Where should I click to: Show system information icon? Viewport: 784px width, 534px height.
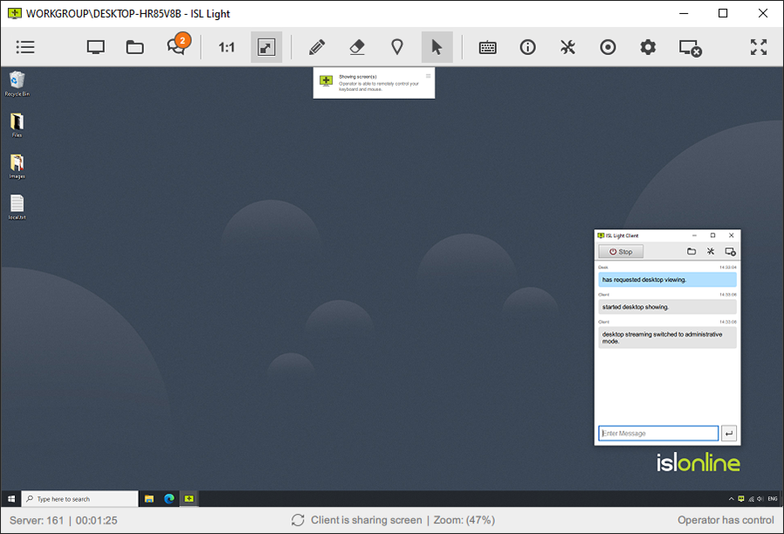528,47
